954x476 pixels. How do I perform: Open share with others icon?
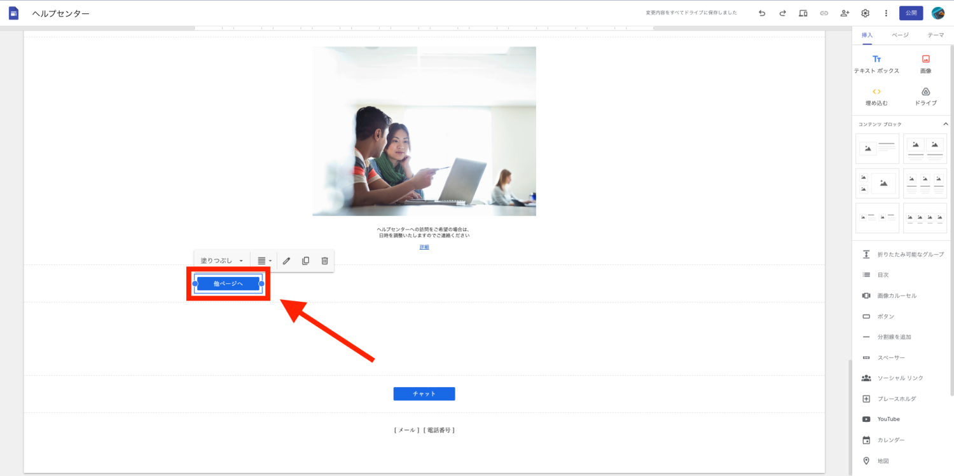coord(845,13)
